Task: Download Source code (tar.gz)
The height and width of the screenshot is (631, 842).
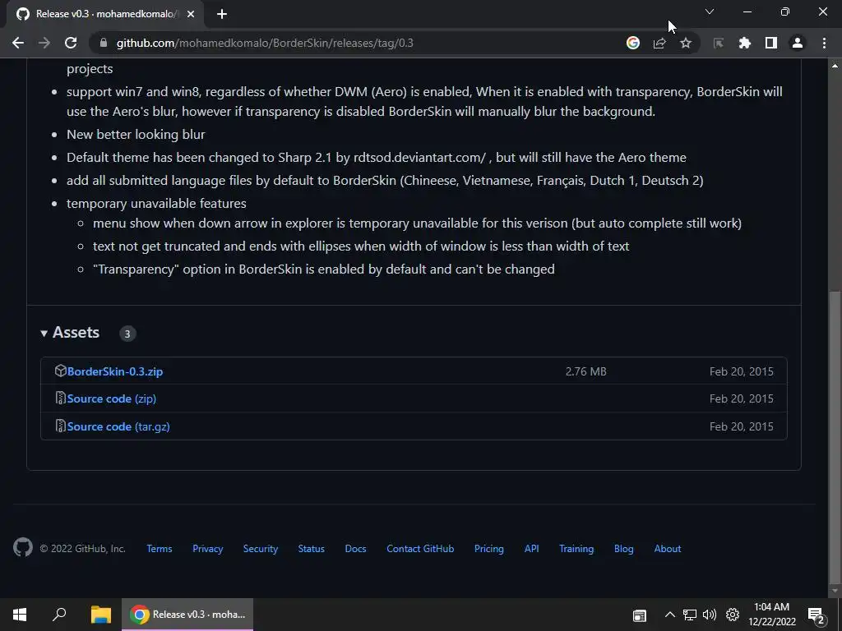Action: tap(118, 426)
